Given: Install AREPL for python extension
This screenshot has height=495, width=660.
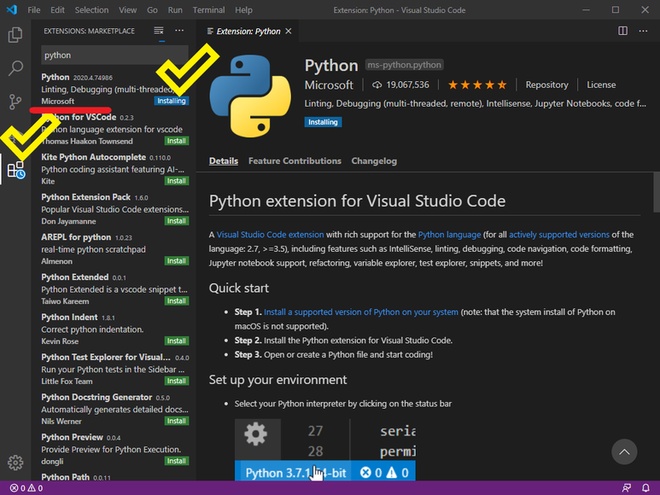Looking at the screenshot, I should coord(177,261).
